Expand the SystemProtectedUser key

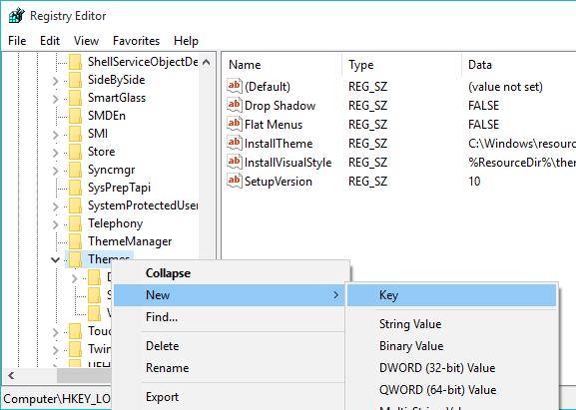pos(56,206)
